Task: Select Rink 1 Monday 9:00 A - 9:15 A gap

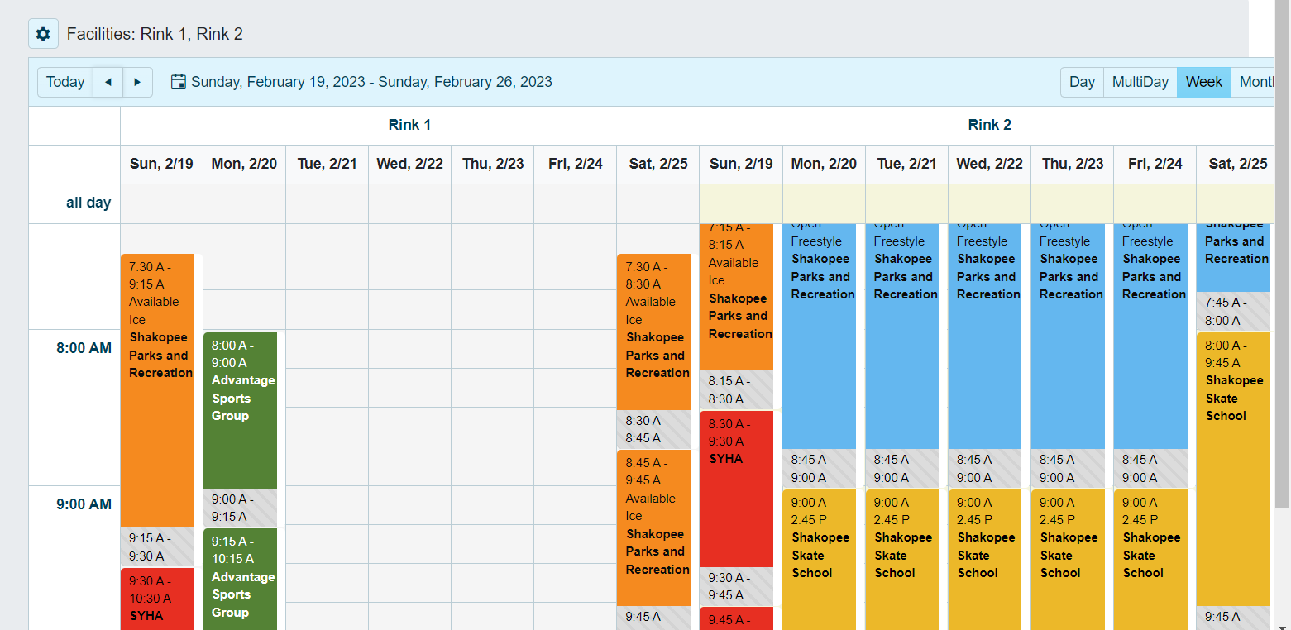Action: (240, 508)
